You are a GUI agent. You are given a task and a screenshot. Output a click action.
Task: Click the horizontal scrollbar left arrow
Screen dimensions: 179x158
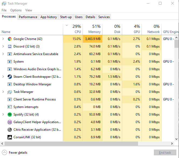(x=2, y=143)
